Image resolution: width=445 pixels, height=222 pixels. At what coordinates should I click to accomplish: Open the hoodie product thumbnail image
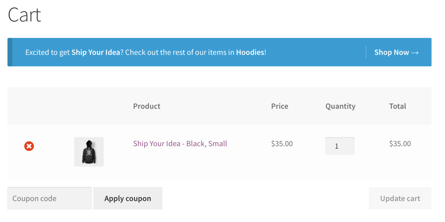click(89, 152)
